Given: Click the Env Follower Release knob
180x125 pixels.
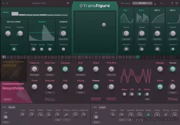Looking at the screenshot, I should (x=20, y=34).
